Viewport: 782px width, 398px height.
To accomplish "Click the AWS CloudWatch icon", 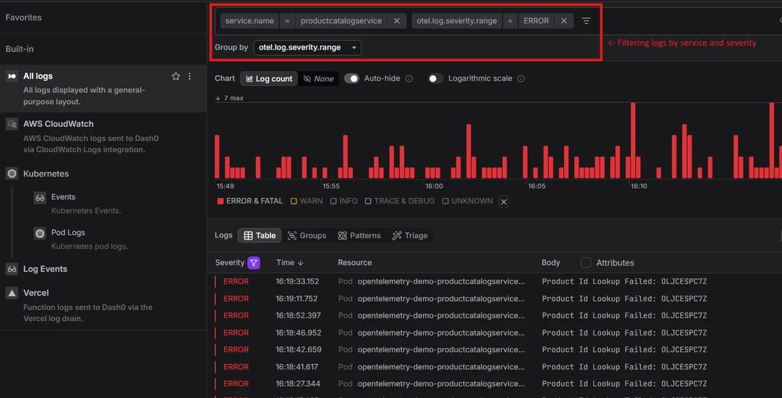I will point(11,124).
